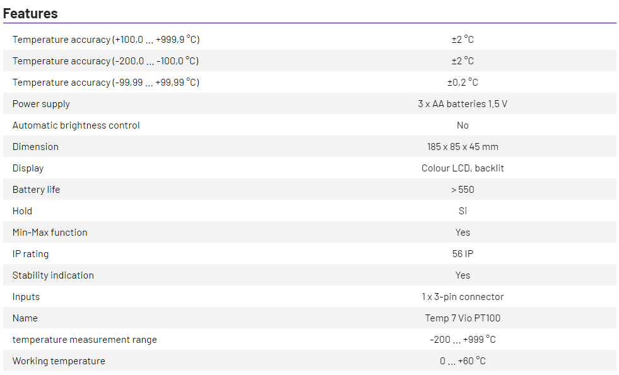Click the Power supply row label
This screenshot has height=375, width=619.
click(41, 104)
